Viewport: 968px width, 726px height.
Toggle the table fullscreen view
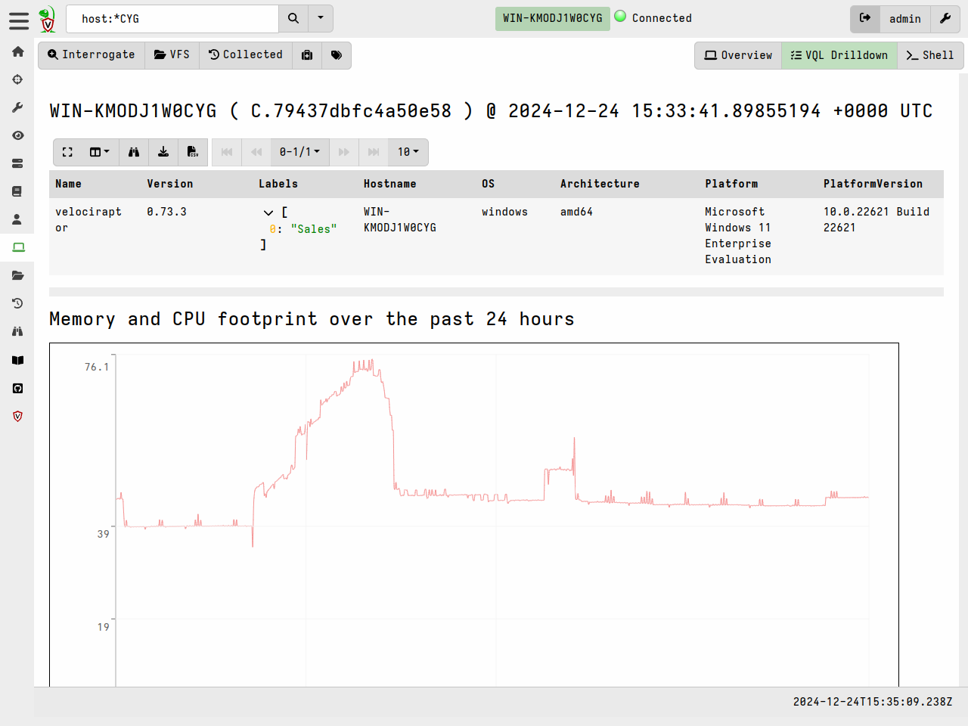click(x=67, y=152)
